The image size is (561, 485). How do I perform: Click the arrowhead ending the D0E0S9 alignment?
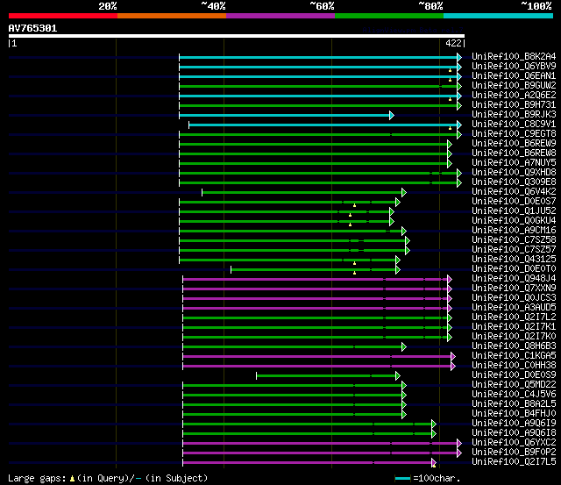[x=398, y=376]
